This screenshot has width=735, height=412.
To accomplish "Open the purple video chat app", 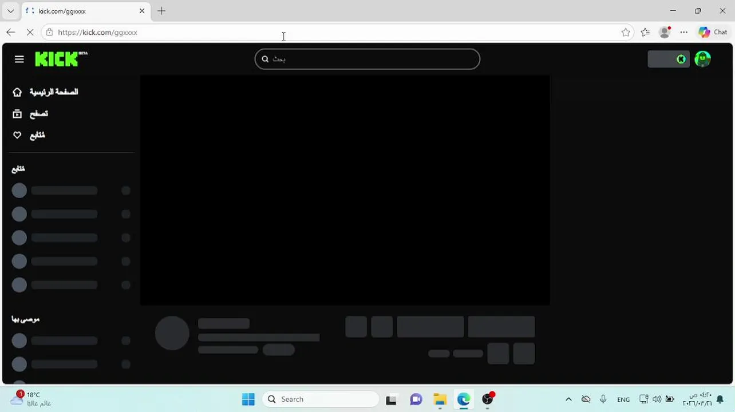I will click(416, 399).
